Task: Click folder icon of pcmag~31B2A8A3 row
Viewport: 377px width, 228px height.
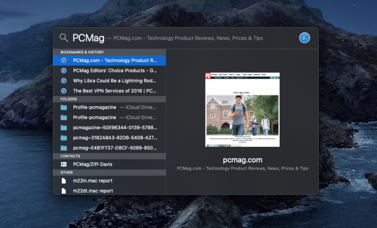Action: click(64, 138)
